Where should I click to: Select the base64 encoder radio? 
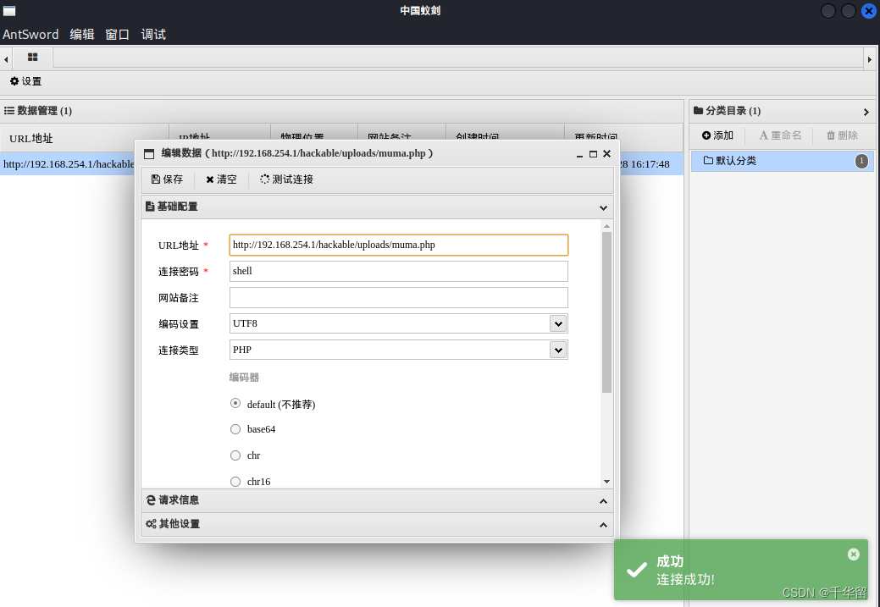pyautogui.click(x=235, y=429)
